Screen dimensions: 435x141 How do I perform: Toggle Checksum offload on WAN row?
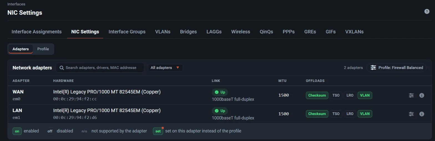pos(317,95)
